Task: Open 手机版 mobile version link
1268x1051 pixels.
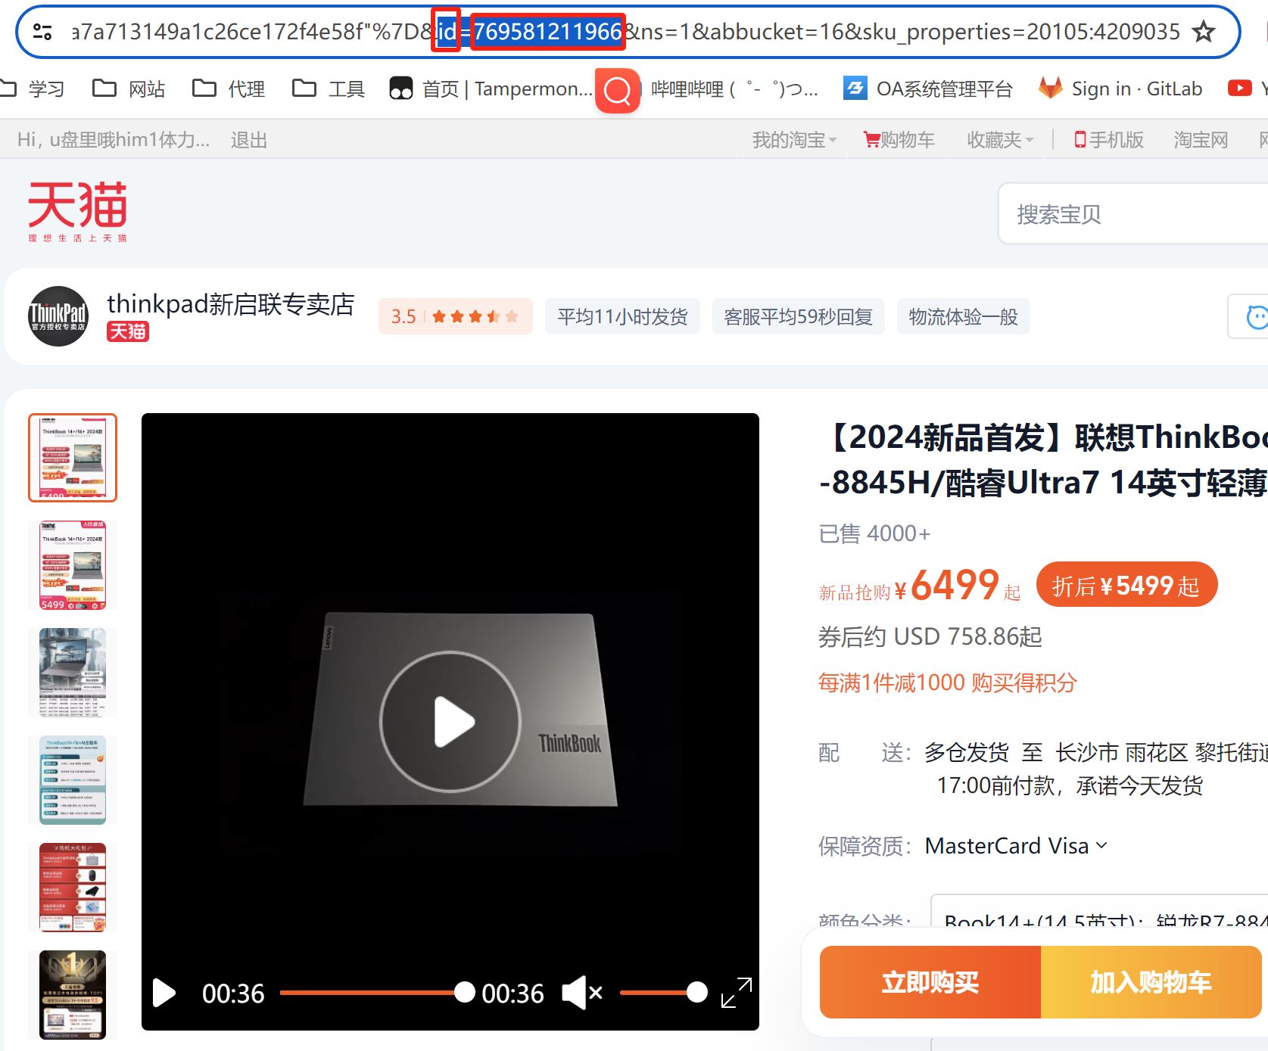Action: (x=1109, y=140)
